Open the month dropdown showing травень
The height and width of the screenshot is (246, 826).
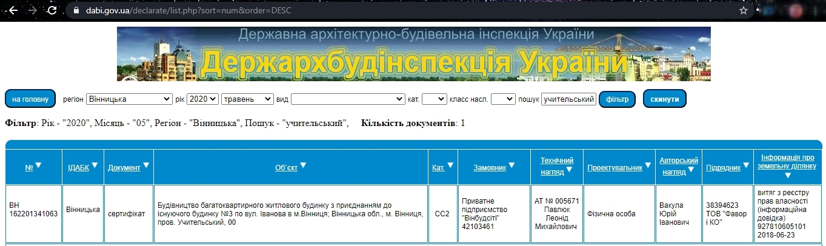click(248, 99)
